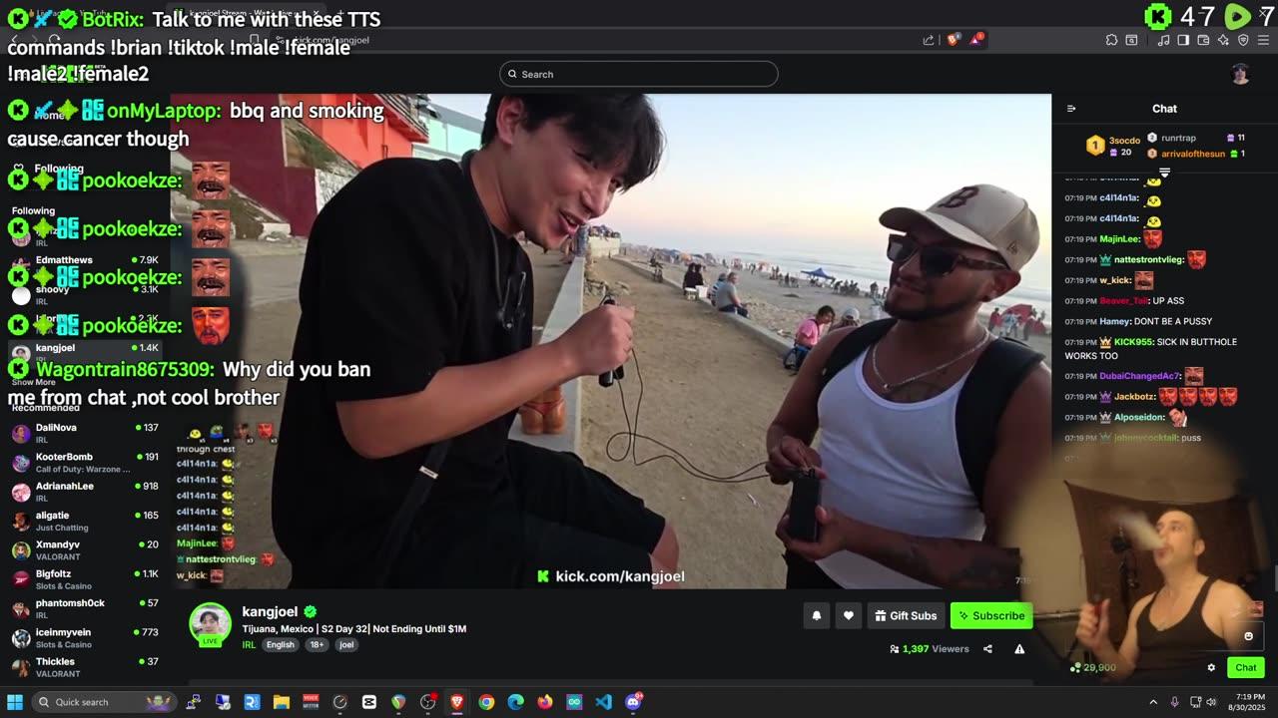Screen dimensions: 1278x718
Task: Click the share page icon in address bar
Action: (929, 40)
